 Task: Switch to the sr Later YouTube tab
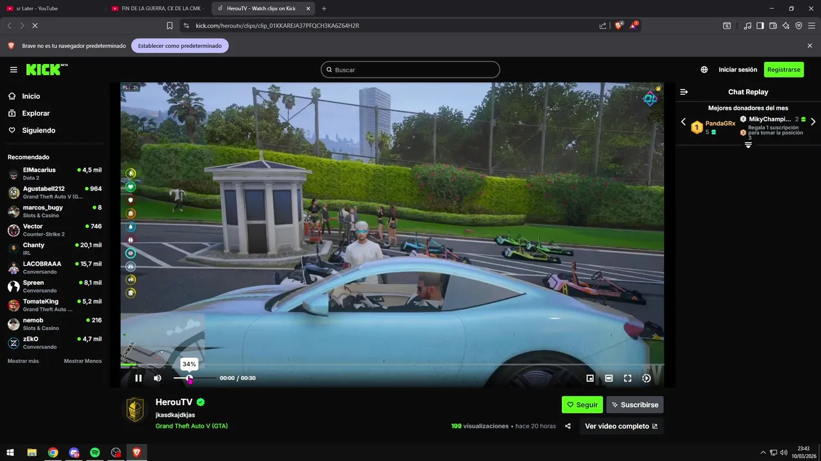pyautogui.click(x=53, y=8)
